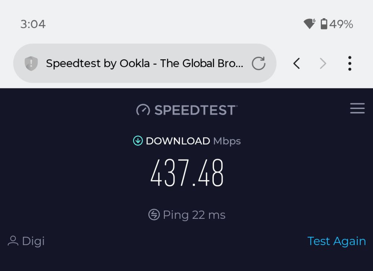Click the SPEEDTEST wordmark
Image resolution: width=373 pixels, height=271 pixels.
(x=195, y=110)
